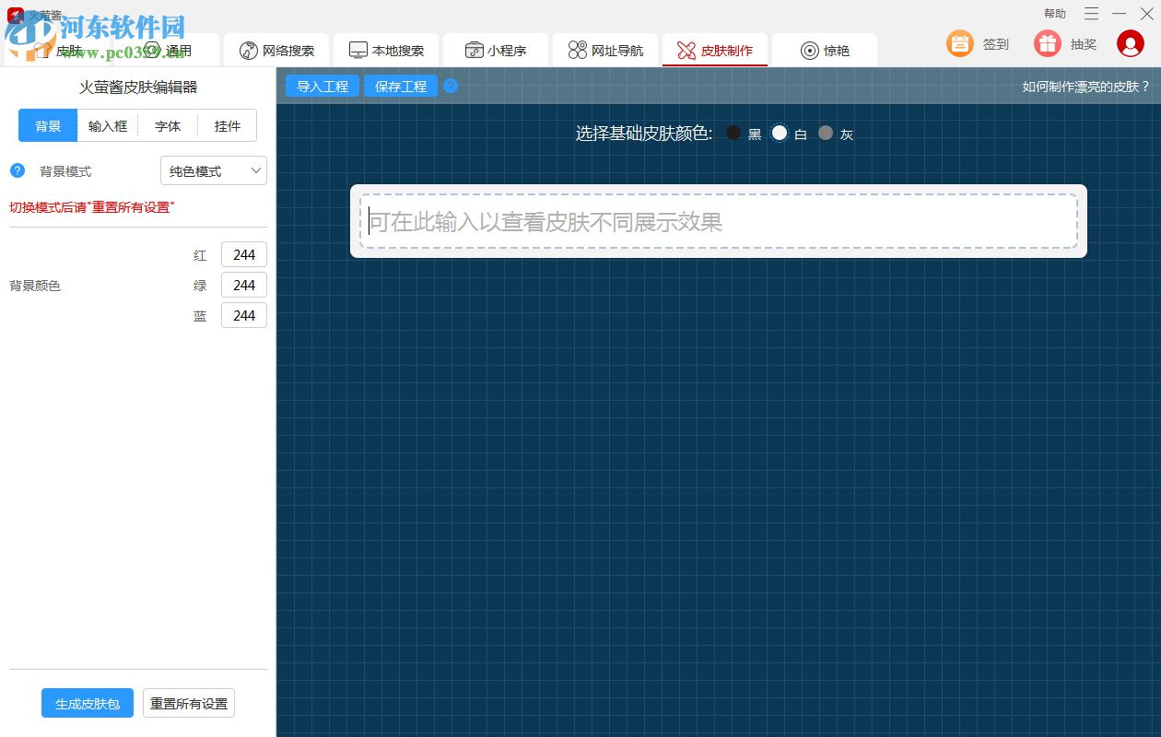The image size is (1161, 737).
Task: Edit the 红 red color value field
Action: pyautogui.click(x=243, y=254)
